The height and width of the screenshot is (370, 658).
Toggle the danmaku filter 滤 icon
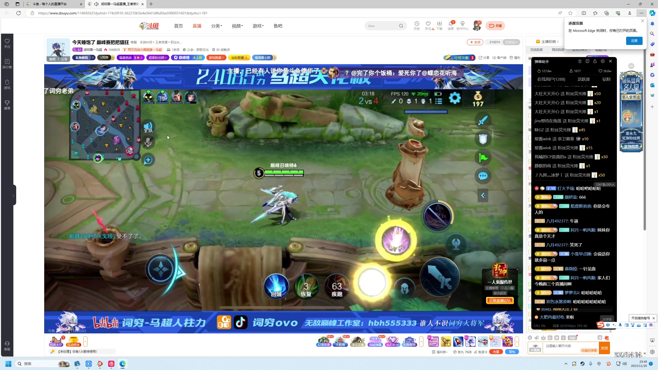(x=600, y=338)
